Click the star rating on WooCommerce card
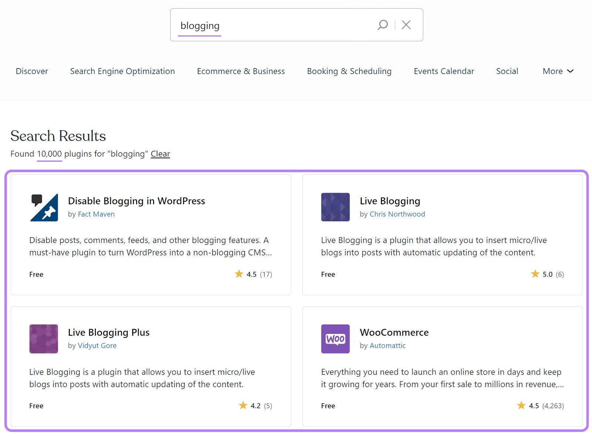 click(521, 405)
